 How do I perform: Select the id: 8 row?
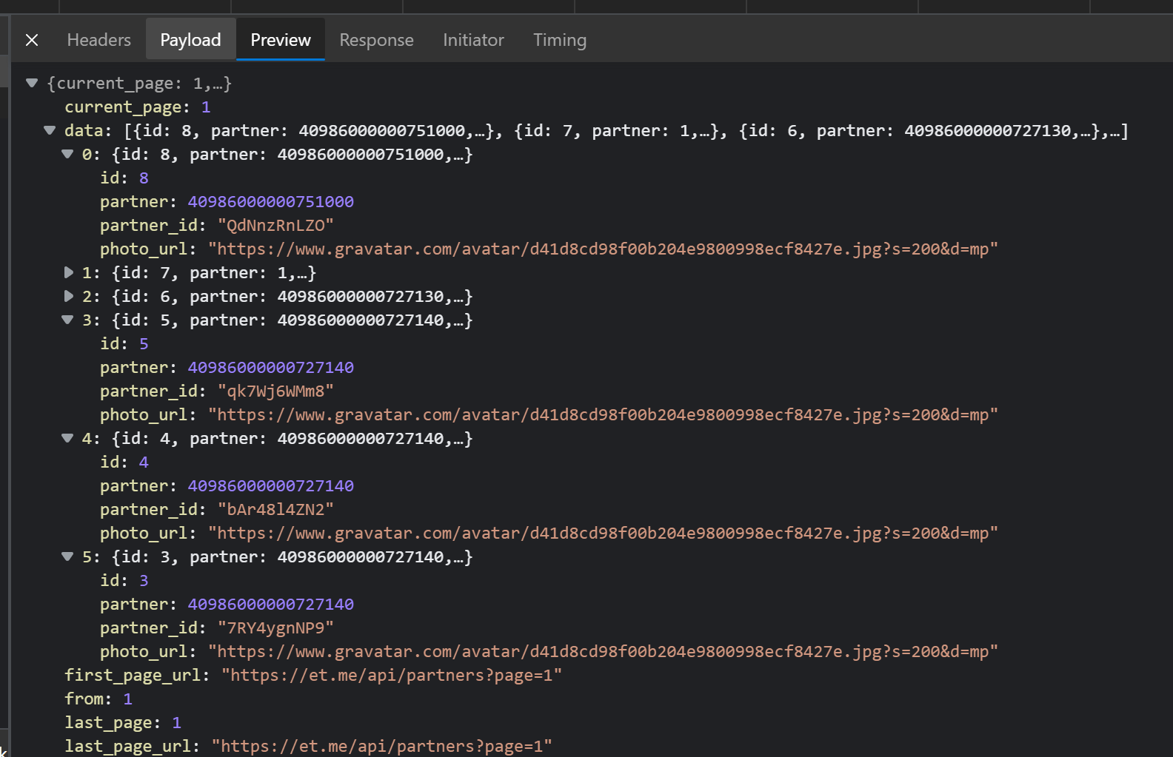tap(124, 178)
